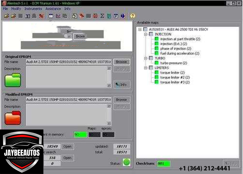Select fuel during acceleration (2) map
The image size is (243, 174).
click(180, 53)
